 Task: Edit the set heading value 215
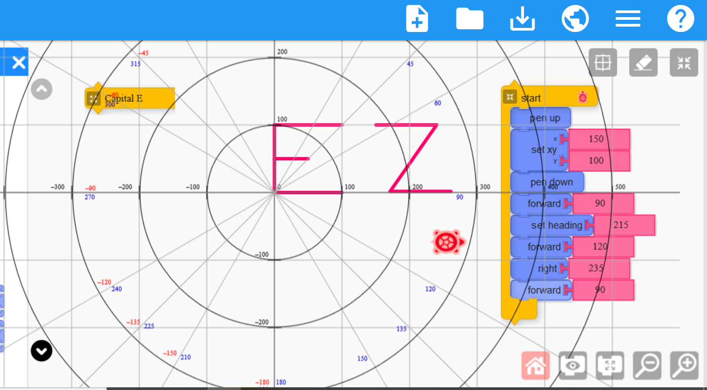pyautogui.click(x=624, y=225)
